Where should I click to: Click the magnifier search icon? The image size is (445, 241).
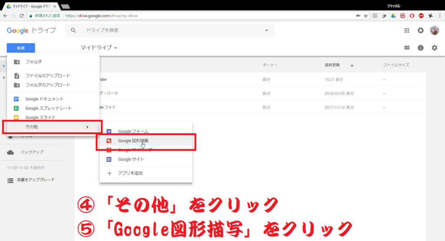coord(73,30)
